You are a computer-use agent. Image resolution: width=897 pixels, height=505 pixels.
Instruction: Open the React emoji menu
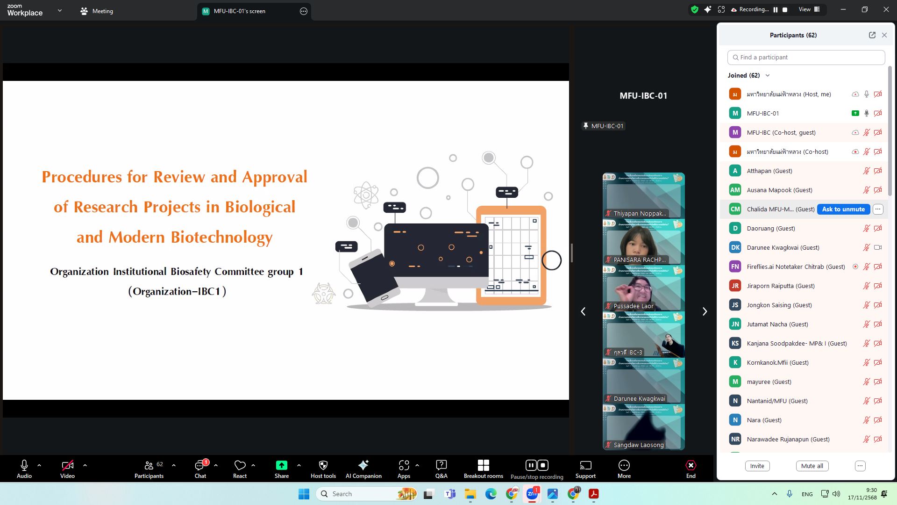click(240, 469)
